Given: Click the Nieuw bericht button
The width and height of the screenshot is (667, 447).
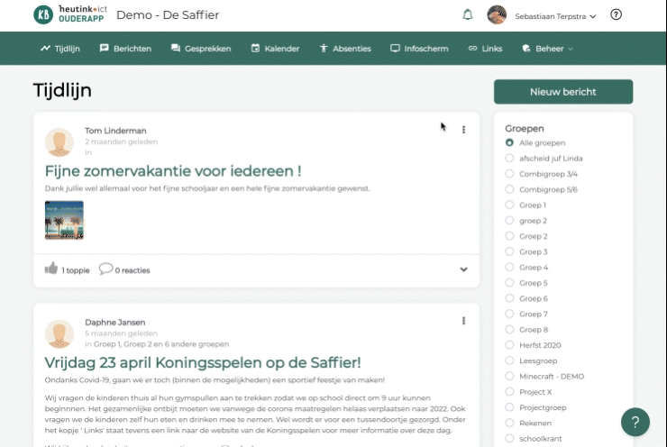Looking at the screenshot, I should pyautogui.click(x=562, y=92).
